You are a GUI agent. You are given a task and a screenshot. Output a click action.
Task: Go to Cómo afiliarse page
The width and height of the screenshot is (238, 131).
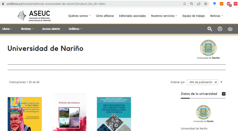105,16
